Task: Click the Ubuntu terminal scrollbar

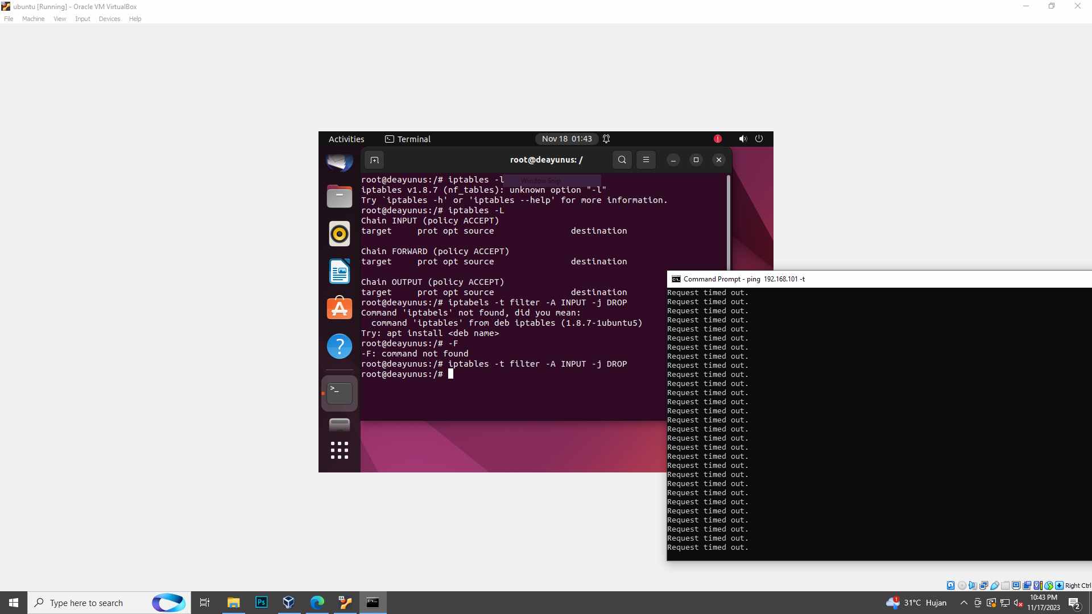Action: tap(728, 222)
